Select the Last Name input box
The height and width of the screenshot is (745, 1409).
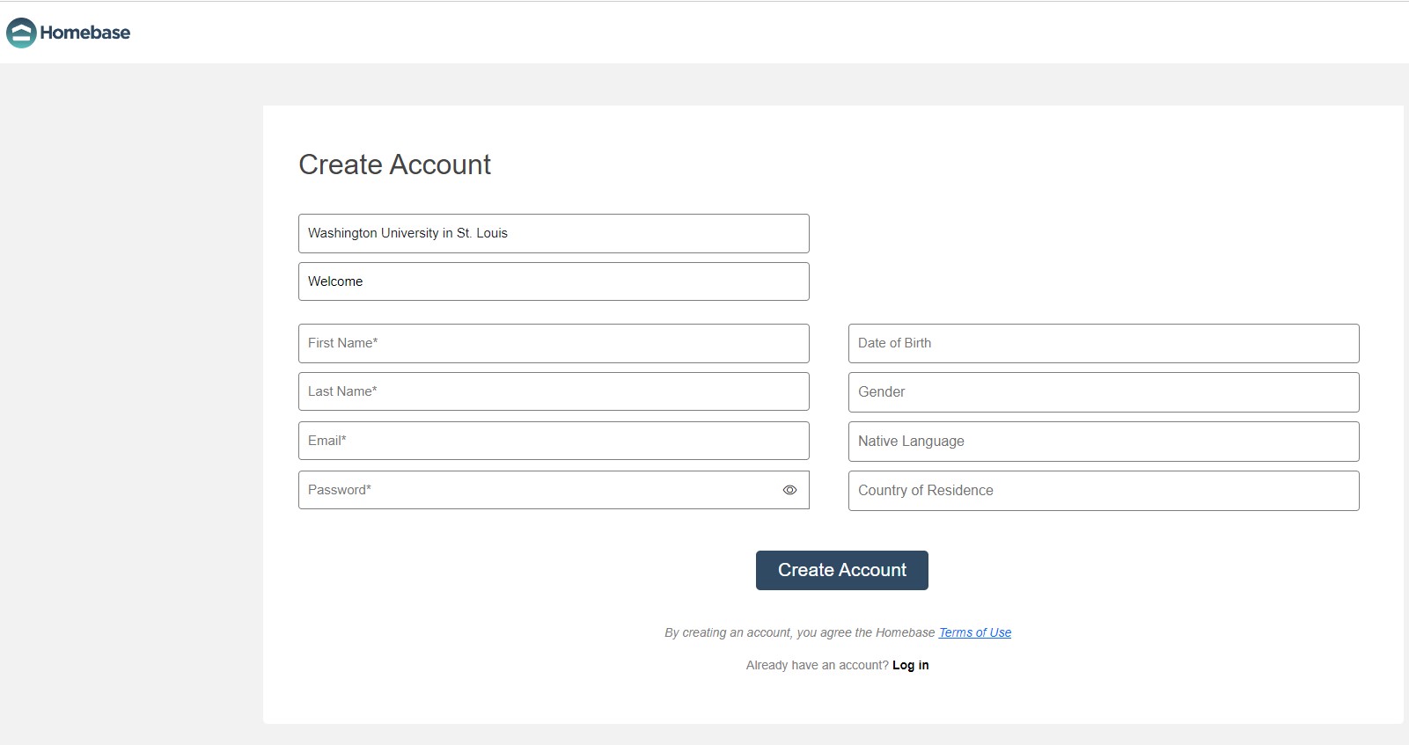pyautogui.click(x=553, y=391)
